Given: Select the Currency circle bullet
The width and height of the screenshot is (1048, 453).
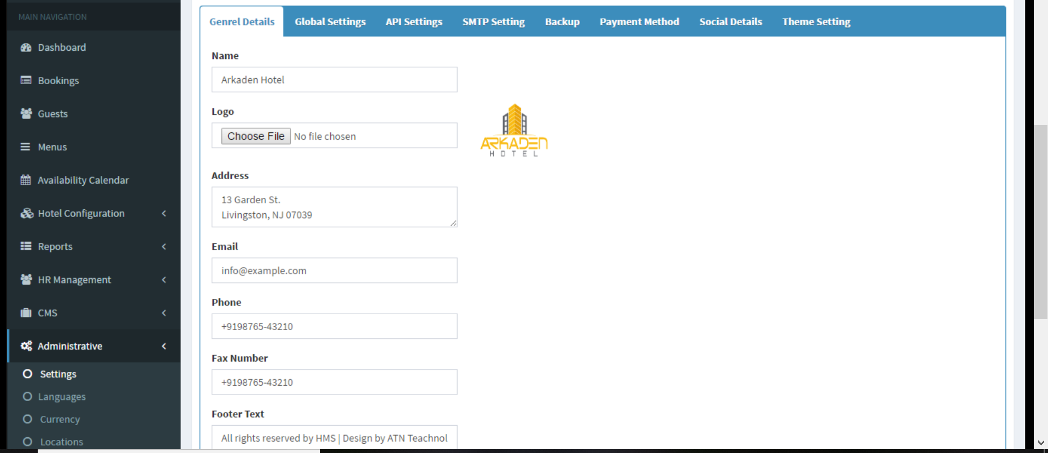Looking at the screenshot, I should coord(27,419).
